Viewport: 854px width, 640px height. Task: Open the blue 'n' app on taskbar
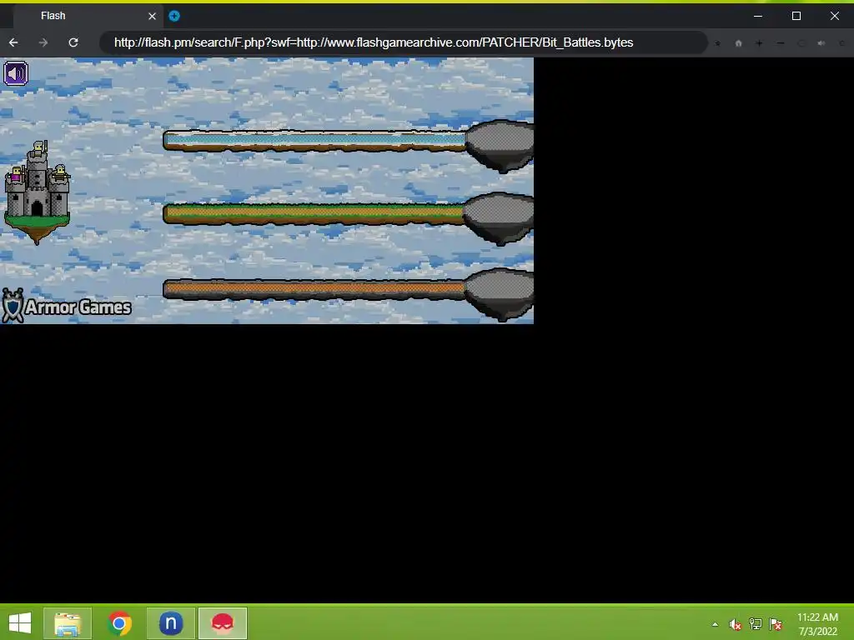coord(171,623)
